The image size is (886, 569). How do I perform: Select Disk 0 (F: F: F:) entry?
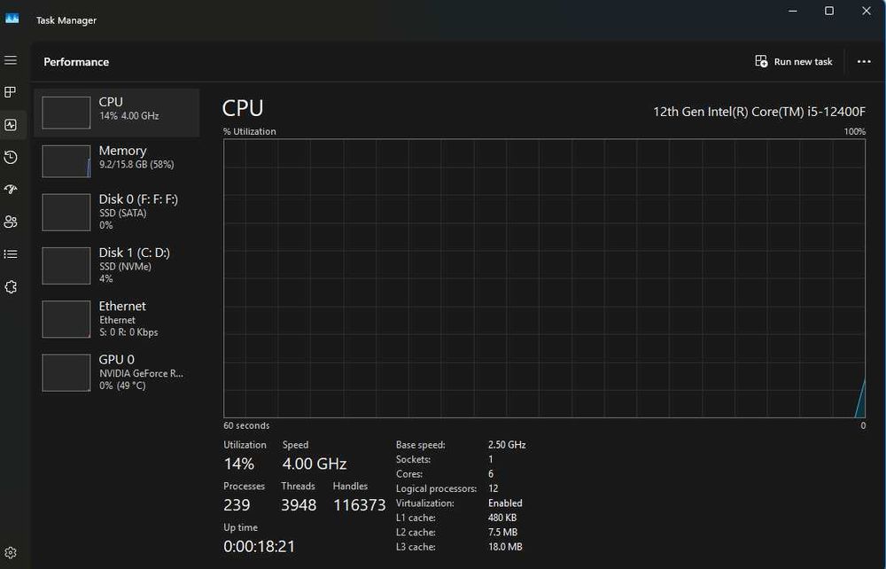116,212
